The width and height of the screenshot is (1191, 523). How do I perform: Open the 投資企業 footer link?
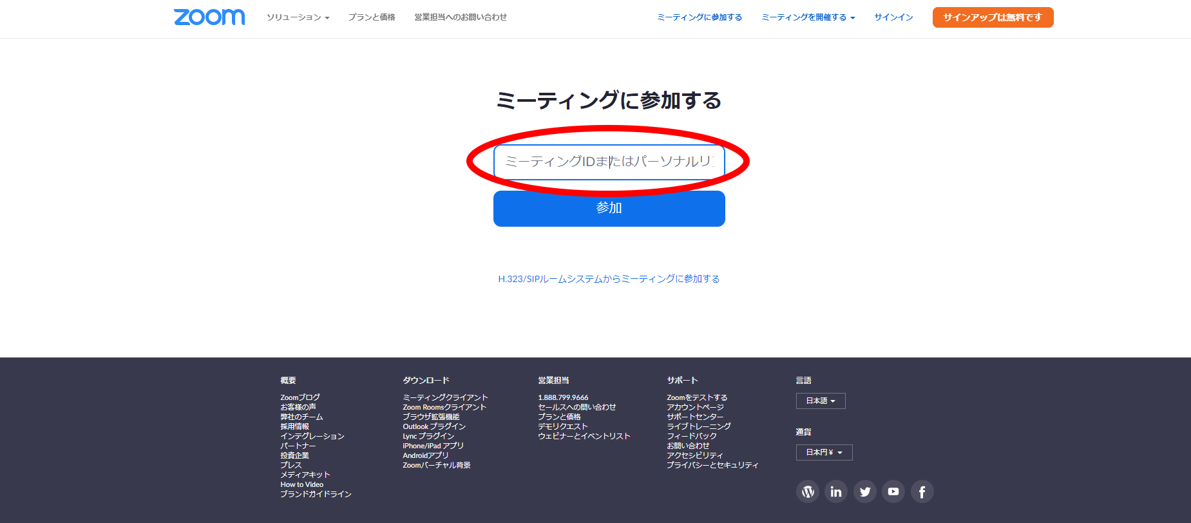294,455
